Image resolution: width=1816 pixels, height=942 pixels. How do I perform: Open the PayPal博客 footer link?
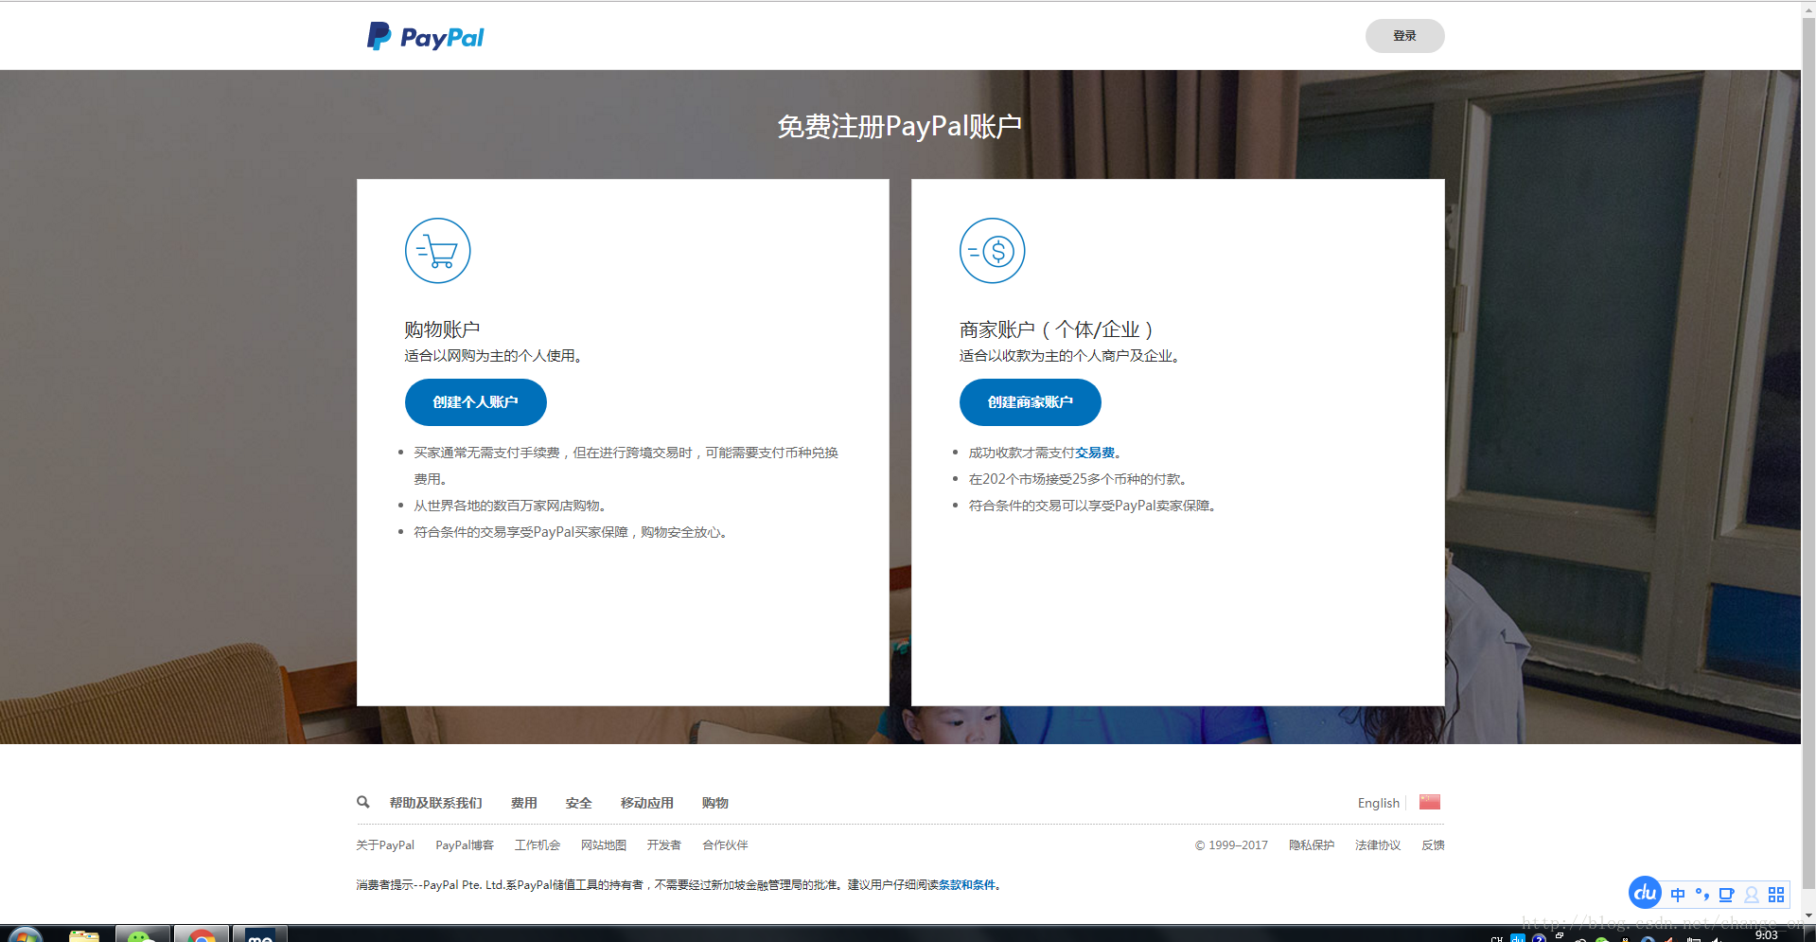click(x=465, y=845)
